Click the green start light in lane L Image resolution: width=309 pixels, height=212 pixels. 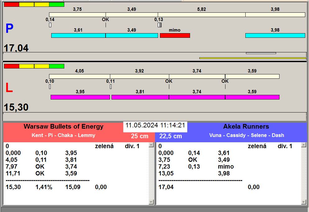(x=57, y=66)
